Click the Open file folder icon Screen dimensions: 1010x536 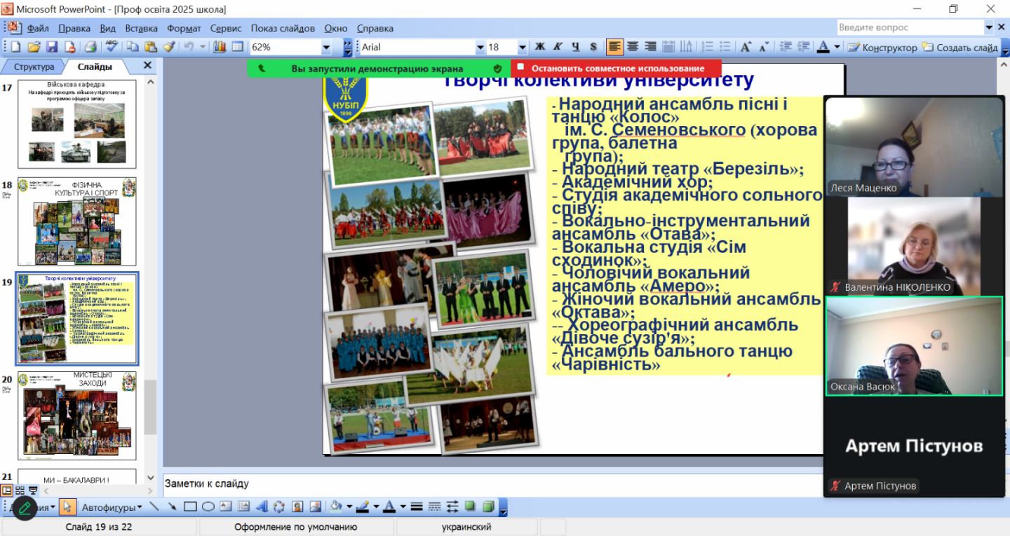(x=34, y=47)
